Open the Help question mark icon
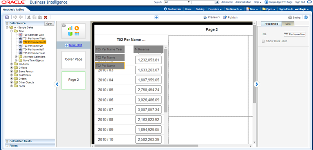This screenshot has width=313, height=150. point(306,17)
